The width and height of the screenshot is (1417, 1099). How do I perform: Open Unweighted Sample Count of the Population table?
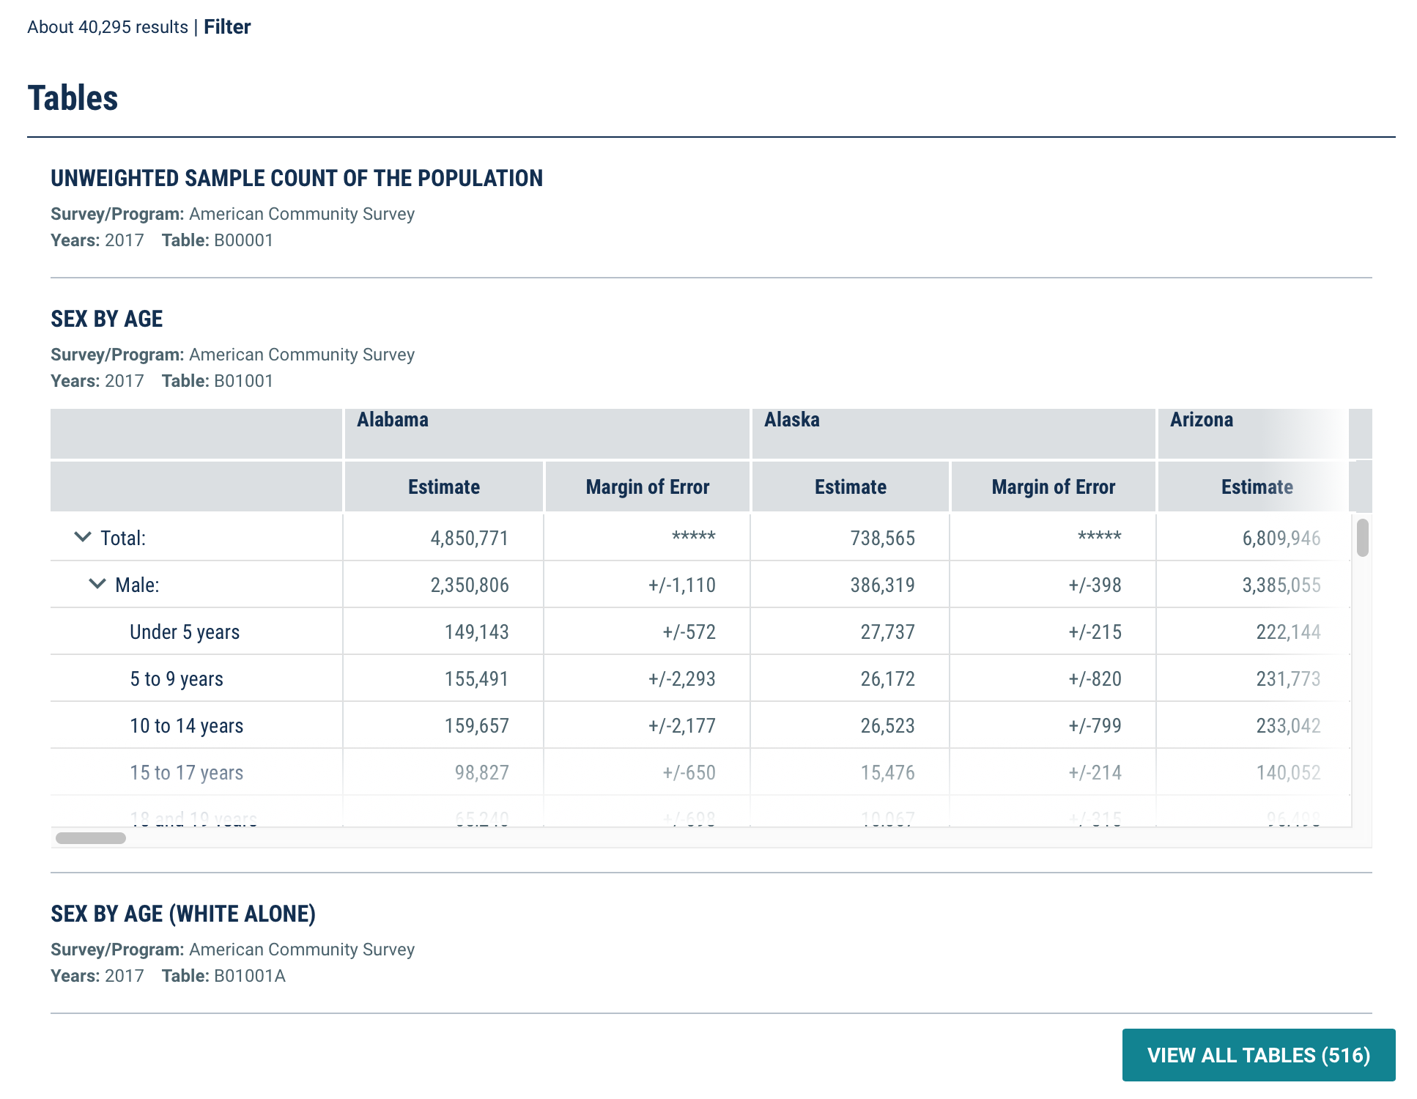coord(297,178)
